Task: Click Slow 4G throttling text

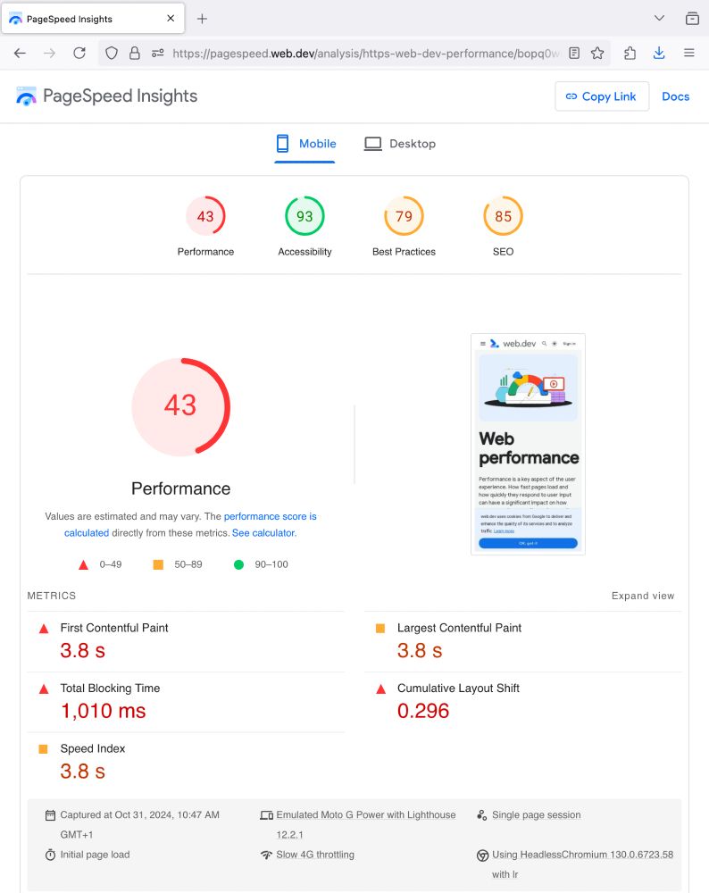Action: [x=315, y=855]
